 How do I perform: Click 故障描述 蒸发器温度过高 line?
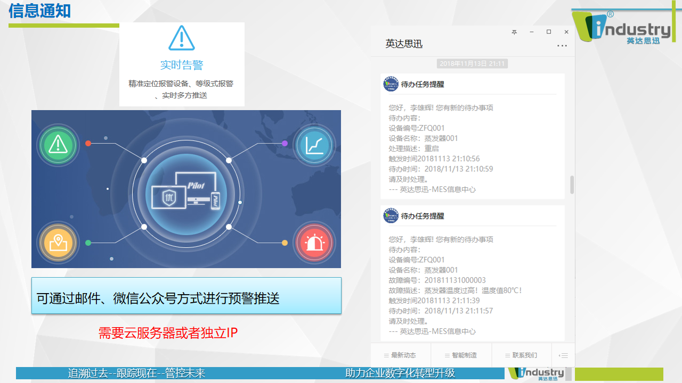[x=456, y=290]
